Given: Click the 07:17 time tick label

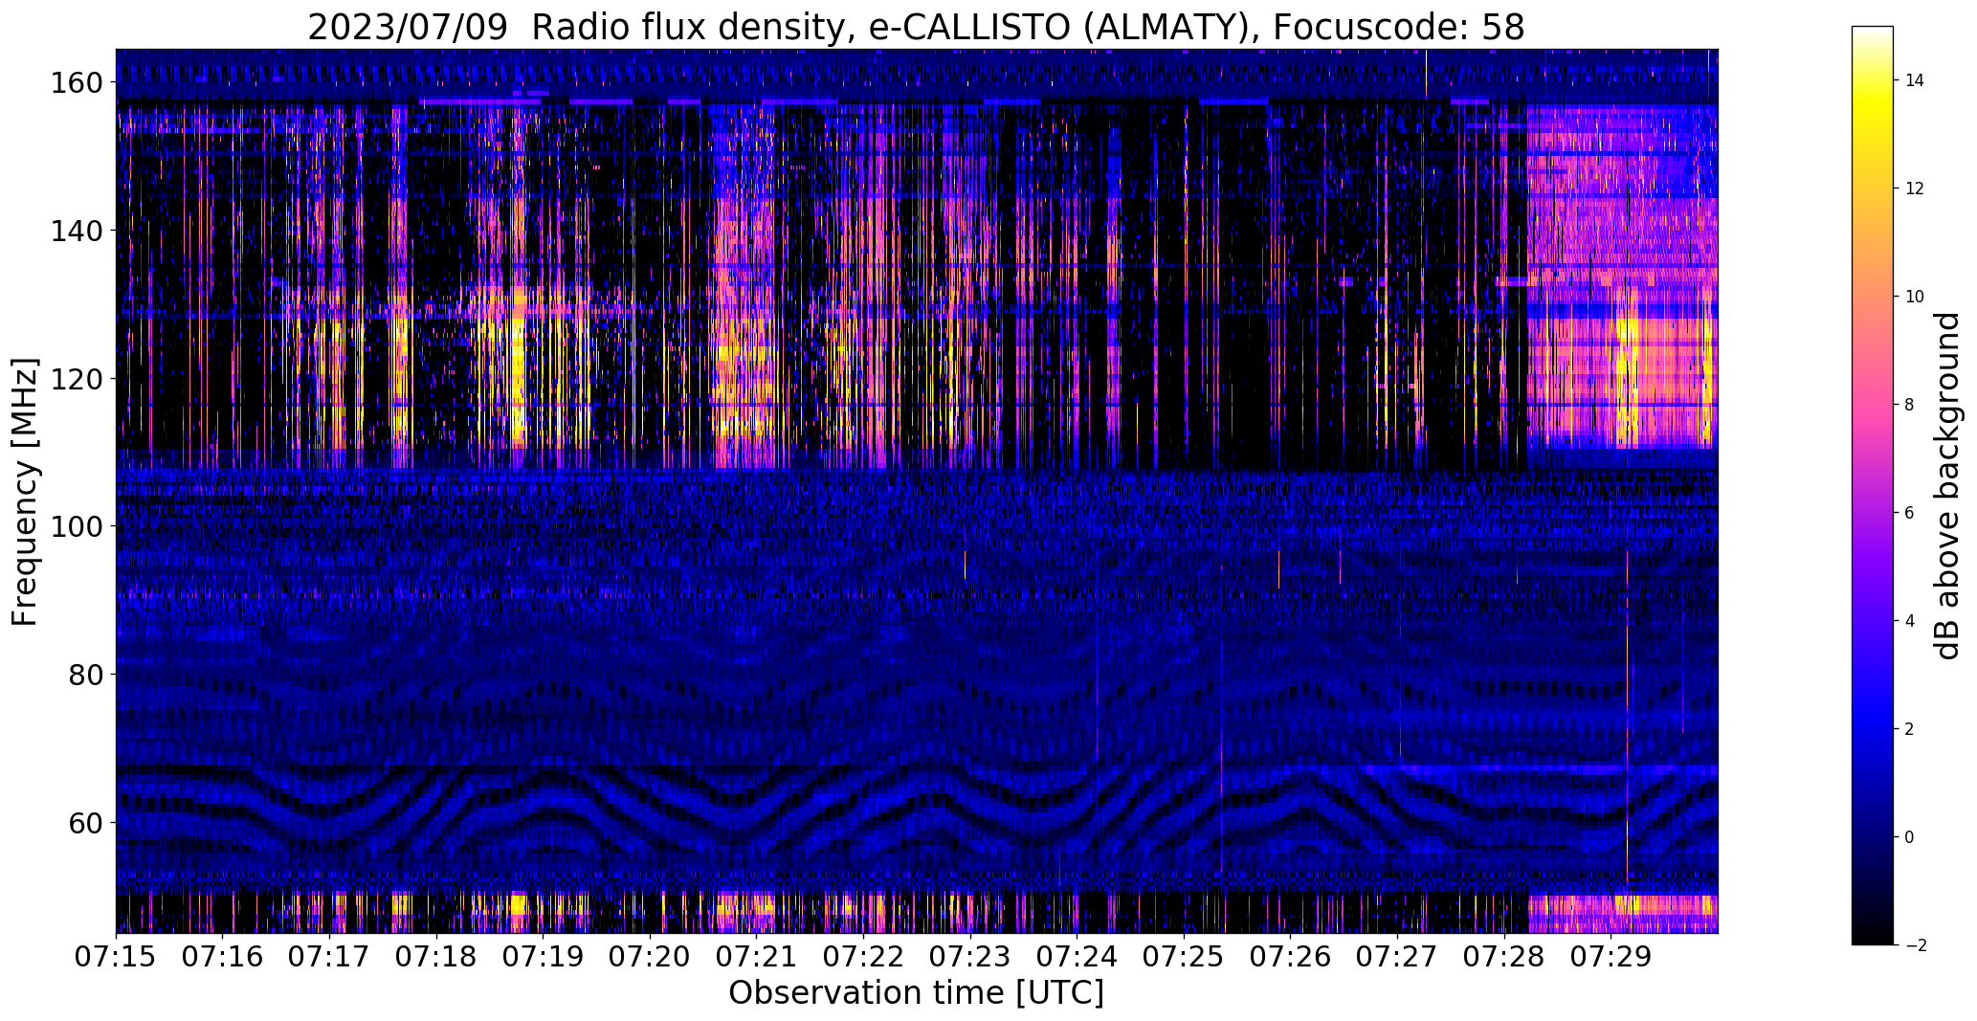Looking at the screenshot, I should [329, 955].
